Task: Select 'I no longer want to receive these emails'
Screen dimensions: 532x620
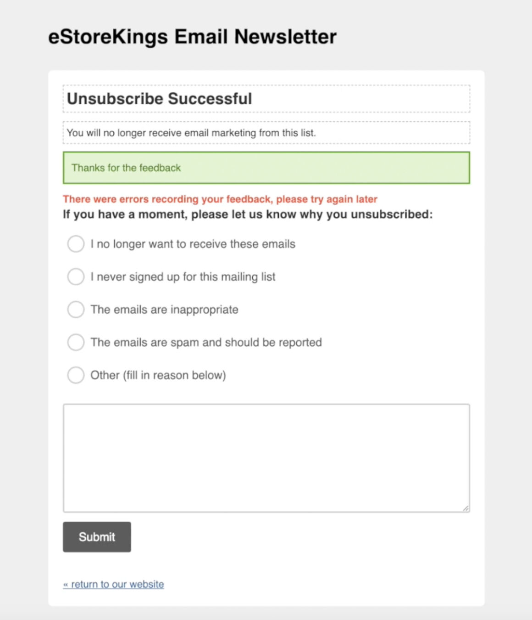Action: [76, 244]
